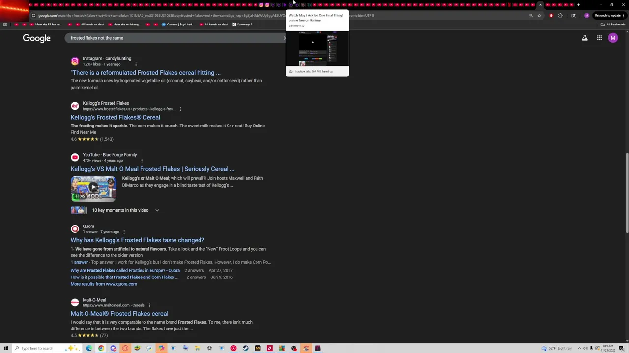The height and width of the screenshot is (353, 629).
Task: Play the 11:45 Blue Forge Family video thumbnail
Action: (93, 189)
